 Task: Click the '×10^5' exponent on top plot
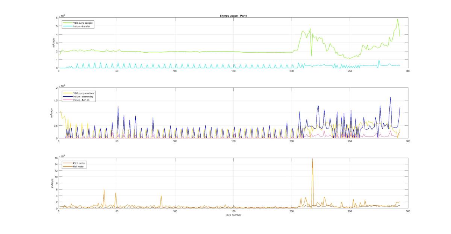[x=62, y=15]
